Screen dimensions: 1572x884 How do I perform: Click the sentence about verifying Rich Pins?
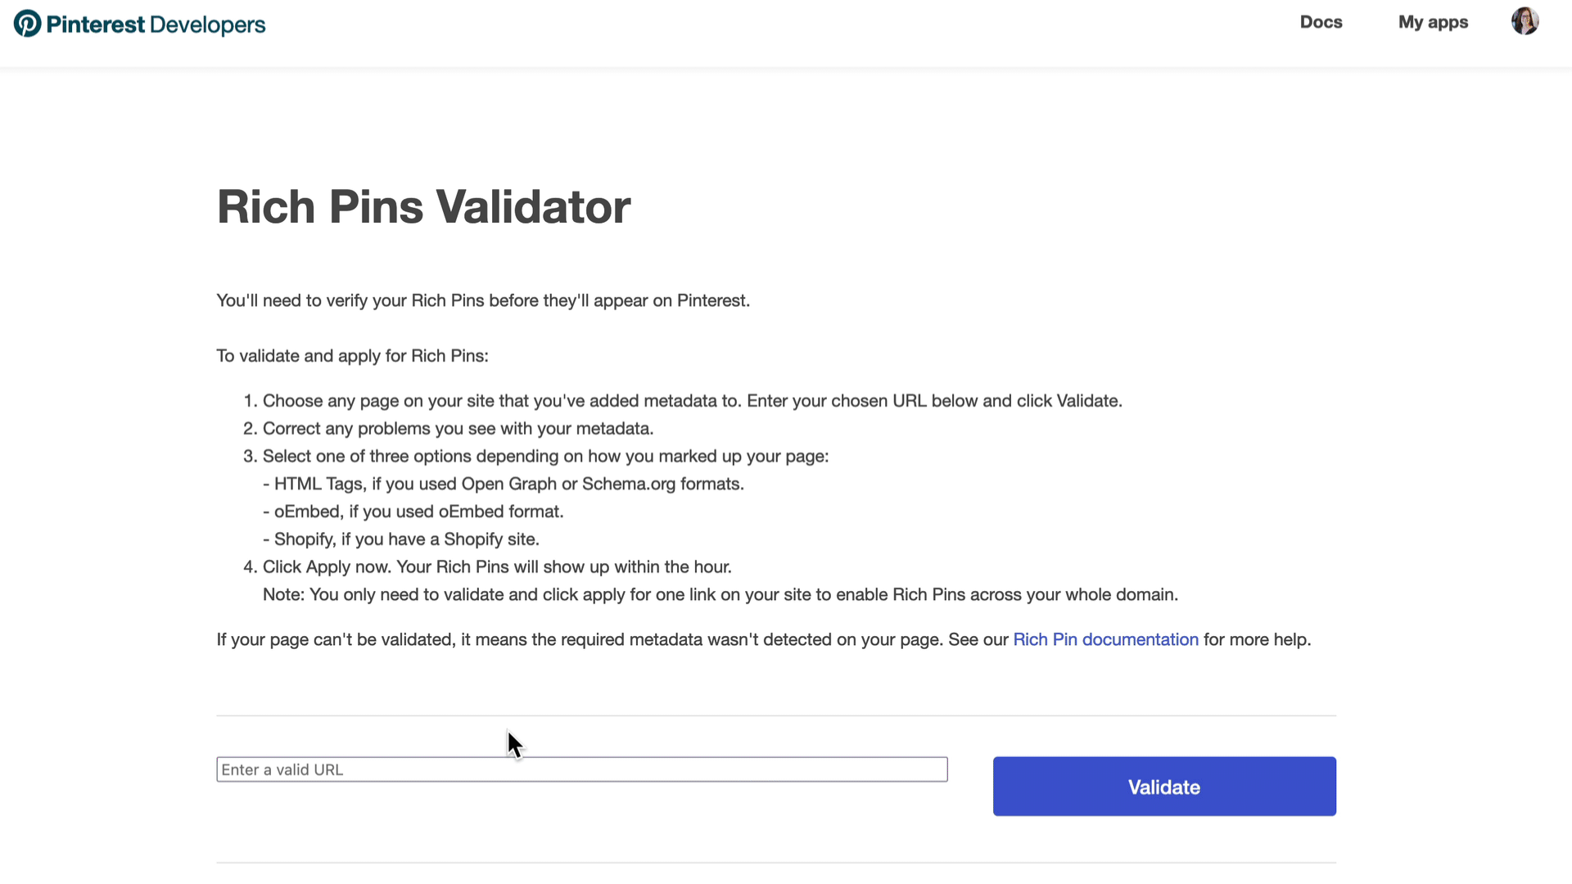tap(483, 300)
